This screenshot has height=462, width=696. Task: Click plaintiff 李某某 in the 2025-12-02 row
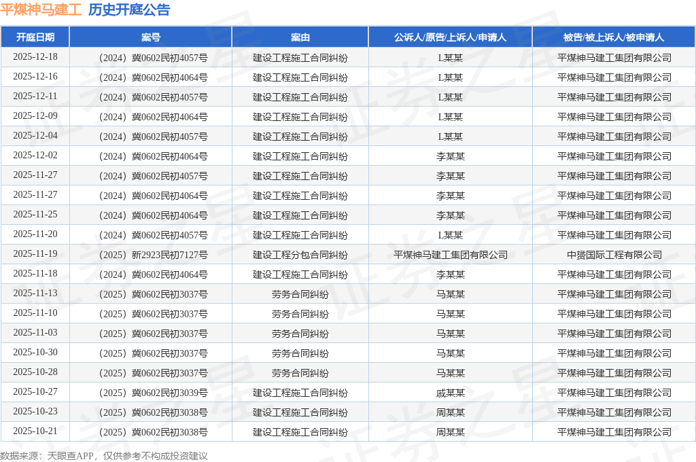[450, 156]
